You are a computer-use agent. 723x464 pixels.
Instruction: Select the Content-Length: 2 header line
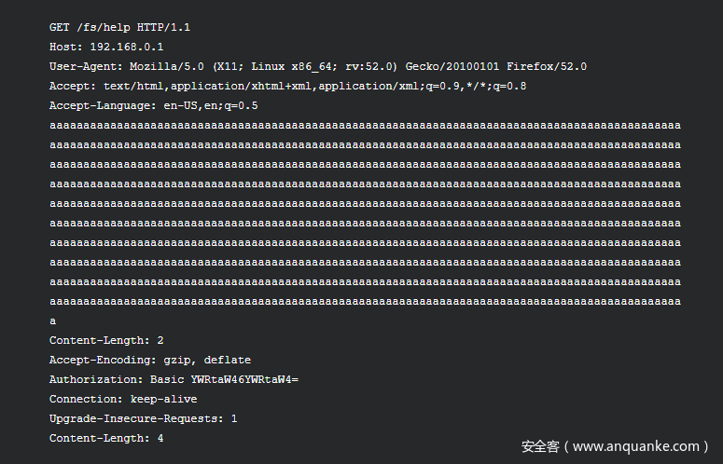click(x=106, y=341)
